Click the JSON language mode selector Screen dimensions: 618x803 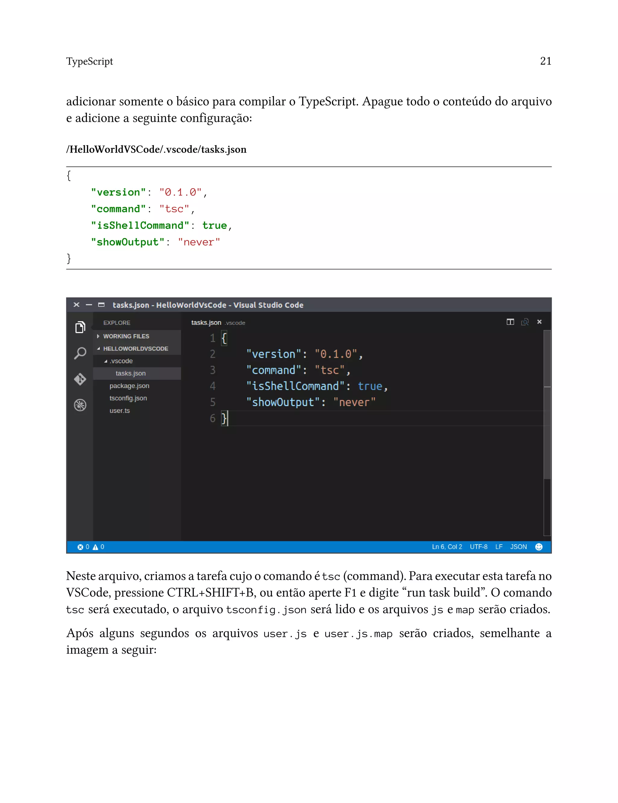pos(518,547)
